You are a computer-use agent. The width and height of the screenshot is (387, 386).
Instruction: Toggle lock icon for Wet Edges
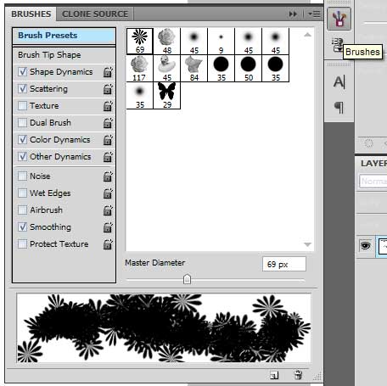point(108,193)
